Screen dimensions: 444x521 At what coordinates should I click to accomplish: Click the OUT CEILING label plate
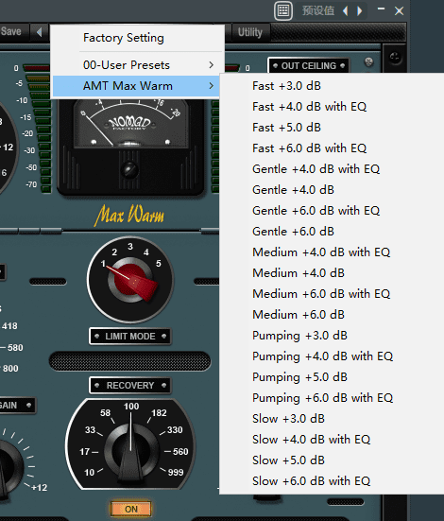click(309, 66)
